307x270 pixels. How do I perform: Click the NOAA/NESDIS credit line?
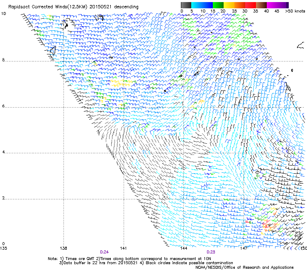tap(244, 268)
